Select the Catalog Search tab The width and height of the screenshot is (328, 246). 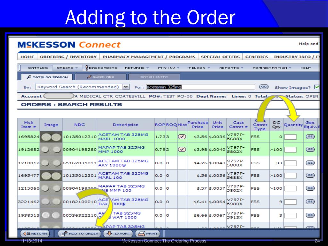pos(47,77)
